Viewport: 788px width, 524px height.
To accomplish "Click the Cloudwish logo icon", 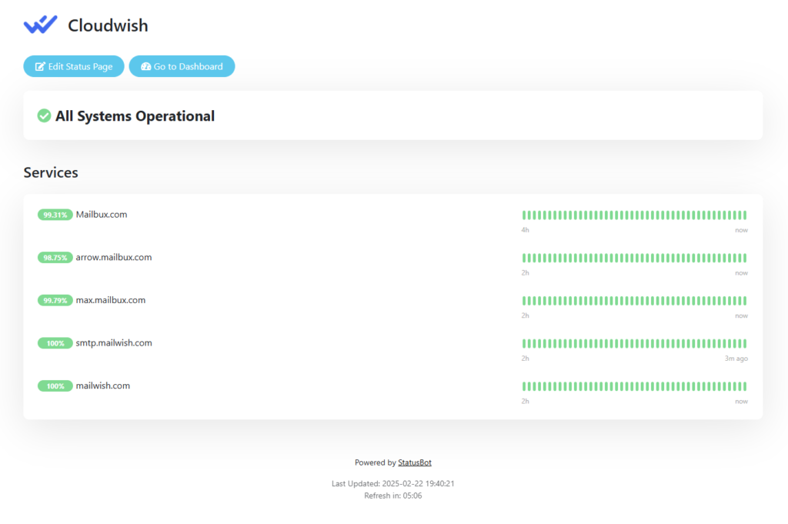I will point(40,25).
